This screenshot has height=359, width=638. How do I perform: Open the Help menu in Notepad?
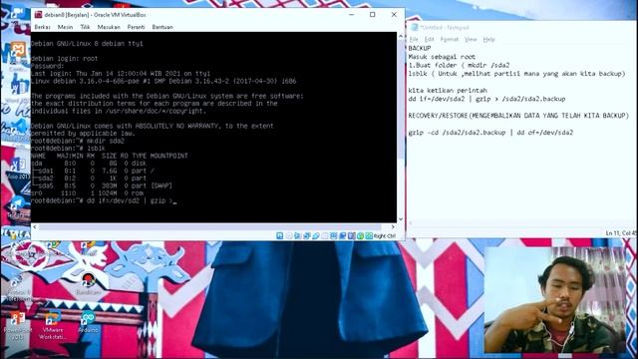click(x=488, y=40)
